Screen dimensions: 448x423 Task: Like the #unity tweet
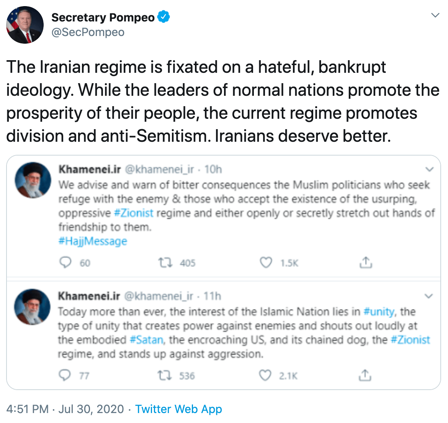coord(265,375)
